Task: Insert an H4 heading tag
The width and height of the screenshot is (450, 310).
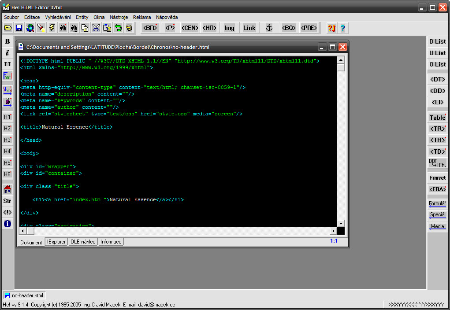Action: tap(7, 151)
